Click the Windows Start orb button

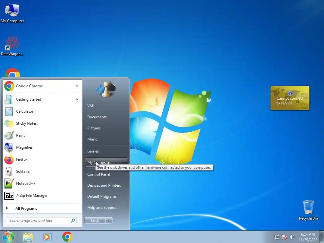tap(9, 237)
